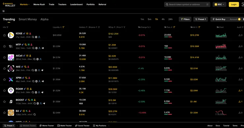The width and height of the screenshot is (244, 128).
Task: Open the sidebar settings toggle icon under logo
Action: [x=3, y=11]
